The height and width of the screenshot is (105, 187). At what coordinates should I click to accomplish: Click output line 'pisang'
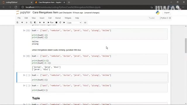point(35,44)
